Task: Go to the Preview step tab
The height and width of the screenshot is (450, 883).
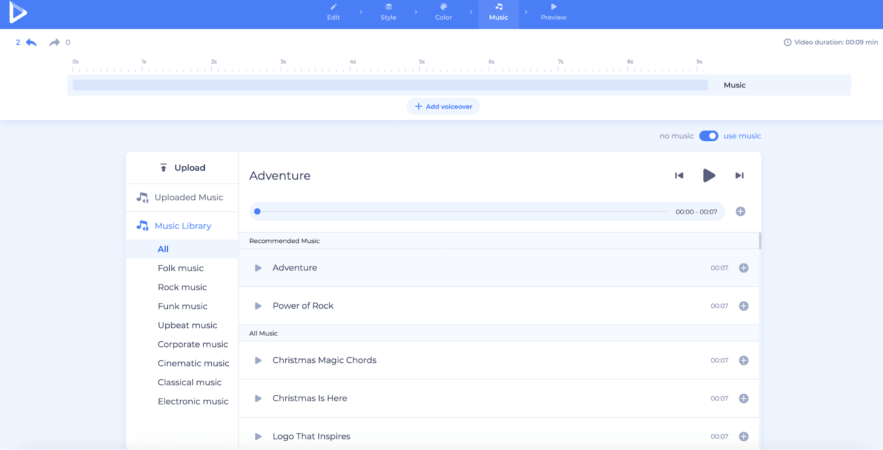Action: pyautogui.click(x=553, y=12)
